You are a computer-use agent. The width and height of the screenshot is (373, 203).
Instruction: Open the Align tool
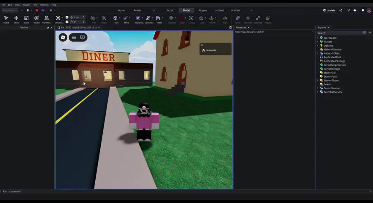pos(225,19)
